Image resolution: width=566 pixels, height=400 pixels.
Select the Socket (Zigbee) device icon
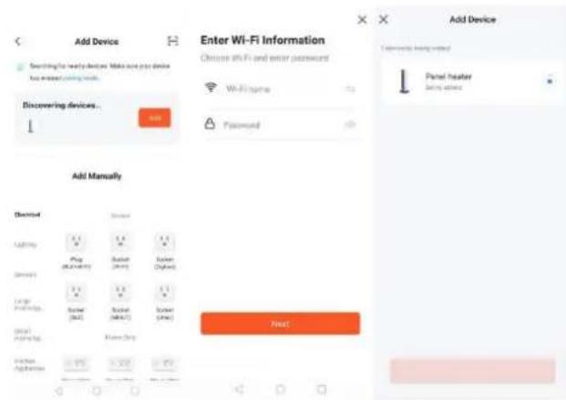(165, 242)
